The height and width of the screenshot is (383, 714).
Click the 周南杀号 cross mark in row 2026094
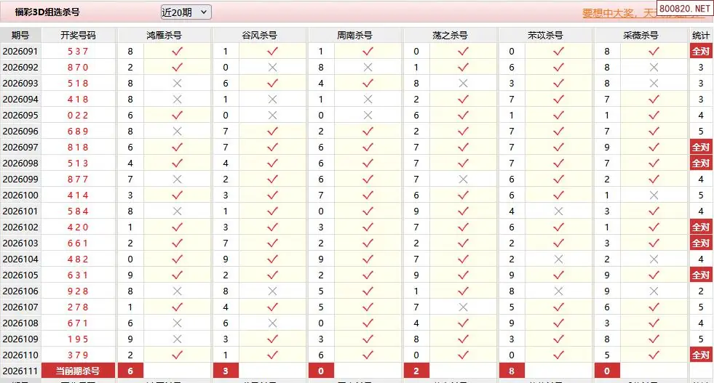368,99
